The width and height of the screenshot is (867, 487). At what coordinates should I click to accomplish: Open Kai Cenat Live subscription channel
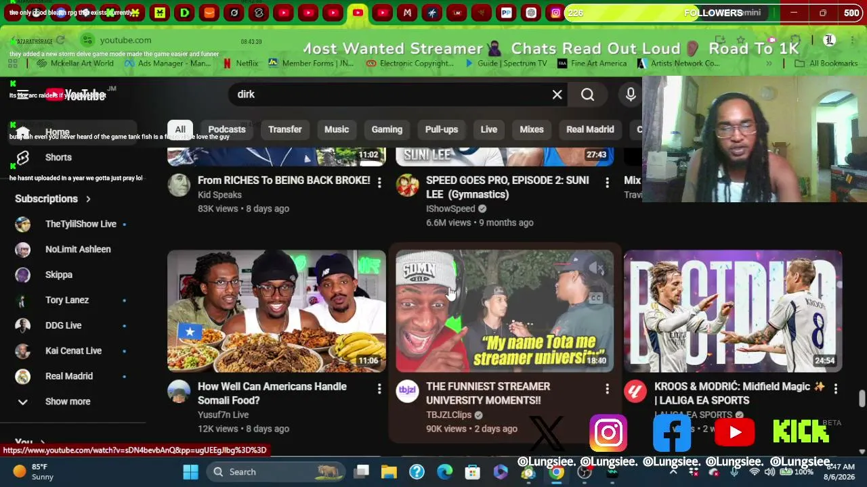(x=72, y=351)
